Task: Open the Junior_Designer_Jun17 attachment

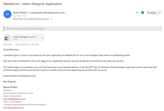Action: [x=24, y=38]
